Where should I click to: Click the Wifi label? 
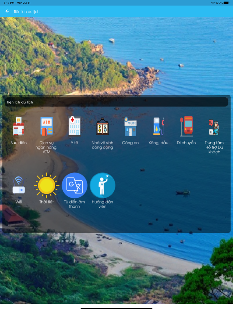click(18, 202)
